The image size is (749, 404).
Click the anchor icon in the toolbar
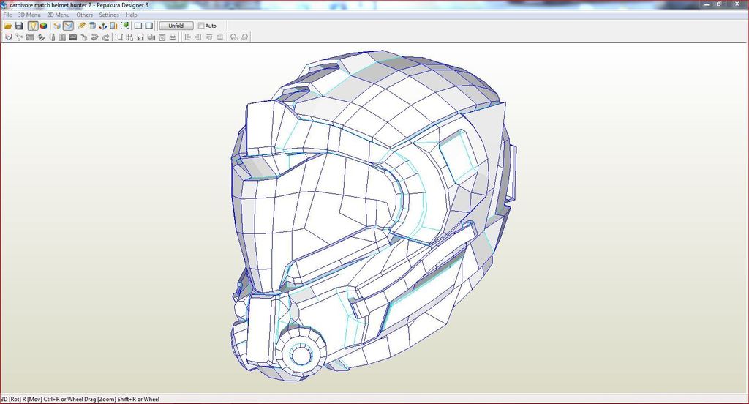[103, 26]
